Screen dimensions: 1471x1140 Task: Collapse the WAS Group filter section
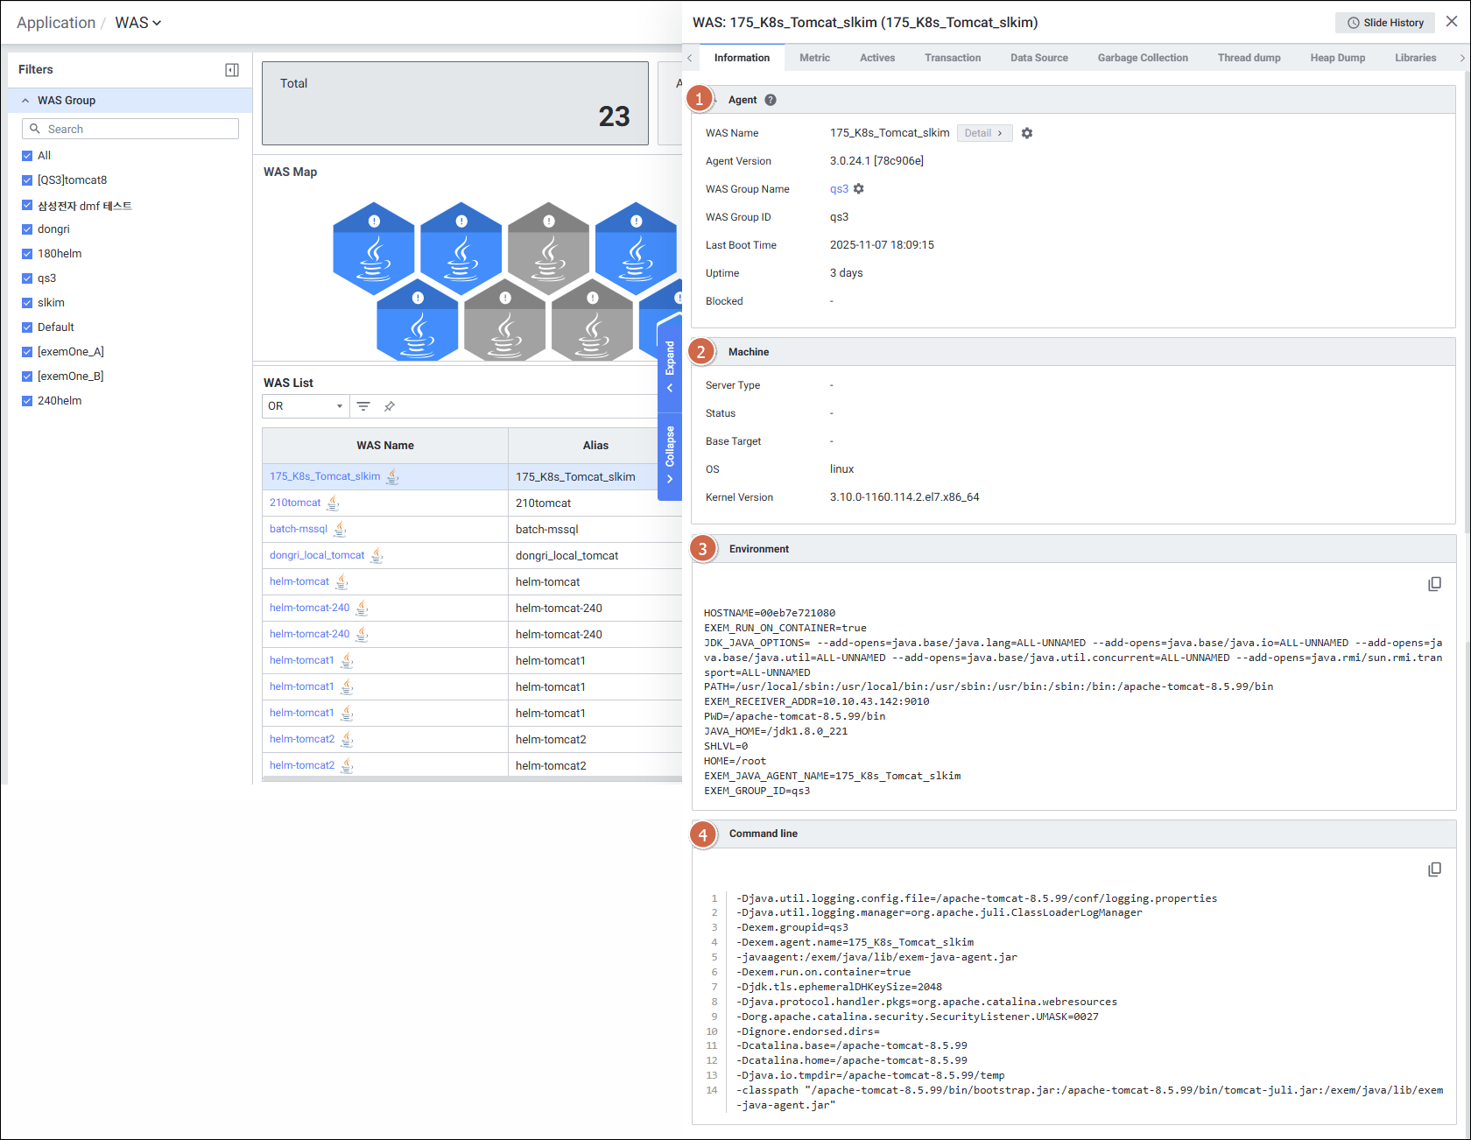(x=25, y=101)
